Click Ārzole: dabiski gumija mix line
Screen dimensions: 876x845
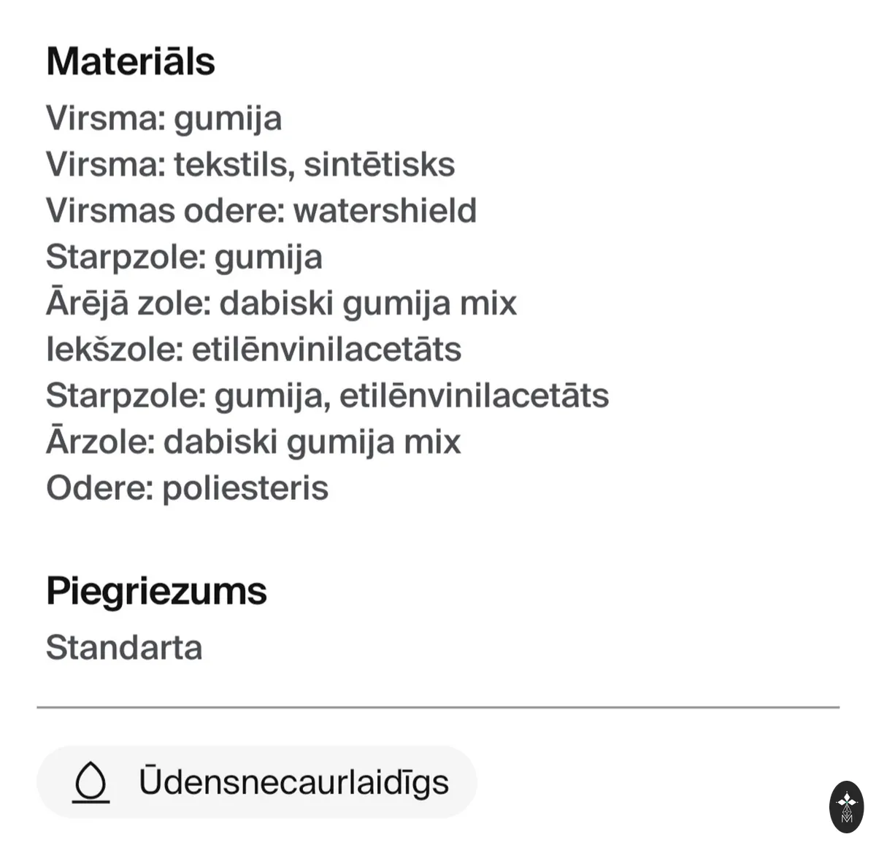(x=253, y=441)
